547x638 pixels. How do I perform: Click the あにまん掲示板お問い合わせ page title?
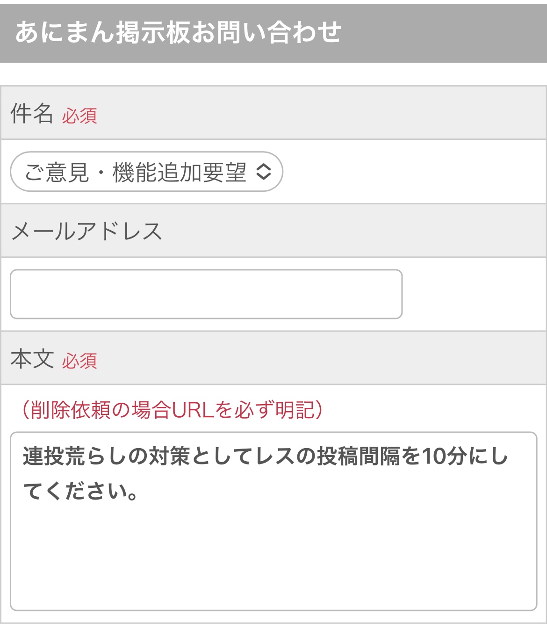[178, 33]
